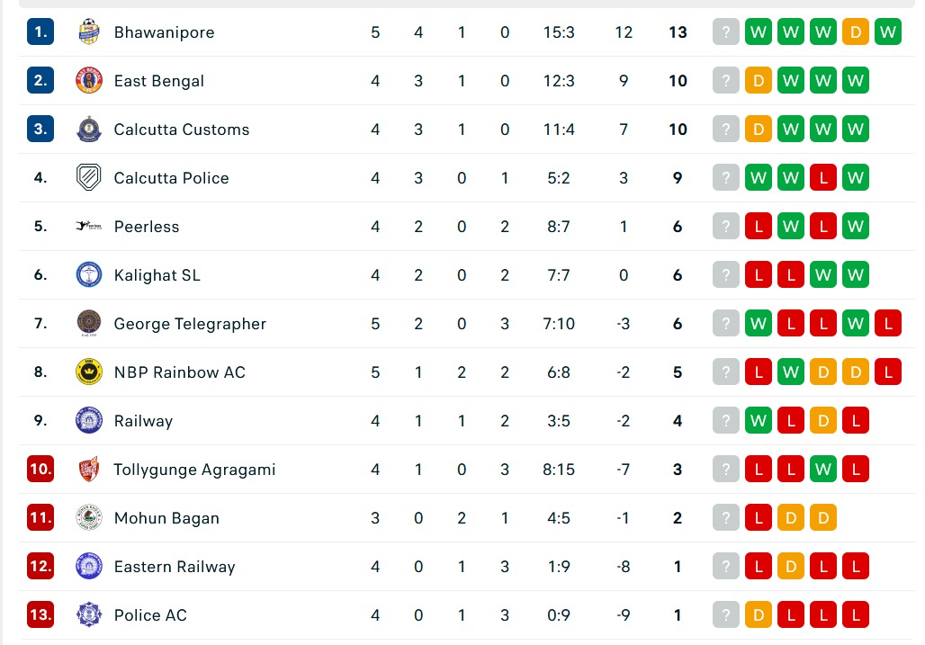The width and height of the screenshot is (925, 645).
Task: Open the Railway team name link
Action: [143, 421]
